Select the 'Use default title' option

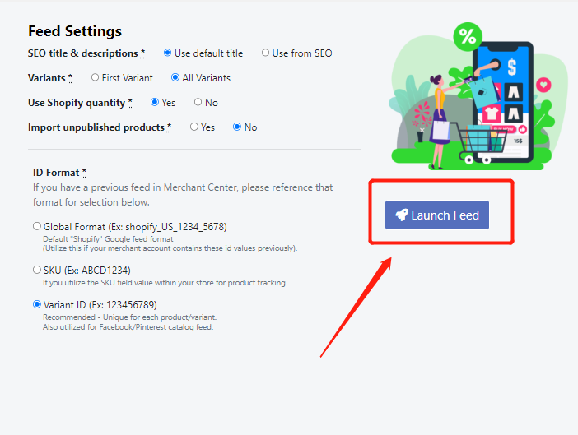[168, 53]
